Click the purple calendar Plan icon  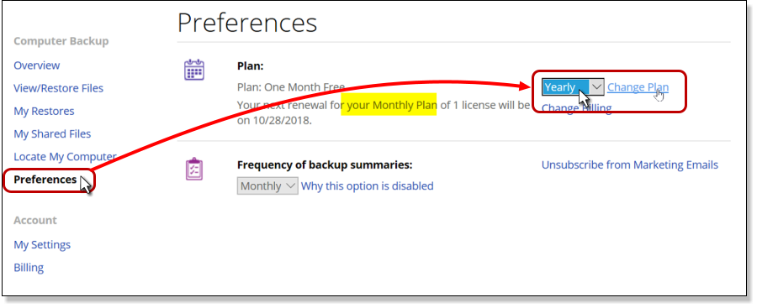194,70
